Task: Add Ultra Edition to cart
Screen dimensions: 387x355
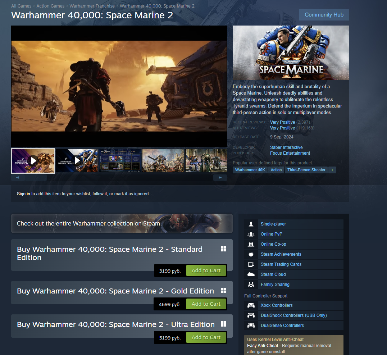Action: point(206,337)
